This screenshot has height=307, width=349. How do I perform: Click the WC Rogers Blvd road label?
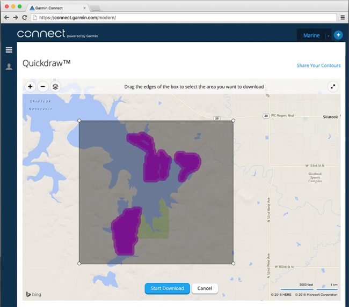pyautogui.click(x=282, y=116)
